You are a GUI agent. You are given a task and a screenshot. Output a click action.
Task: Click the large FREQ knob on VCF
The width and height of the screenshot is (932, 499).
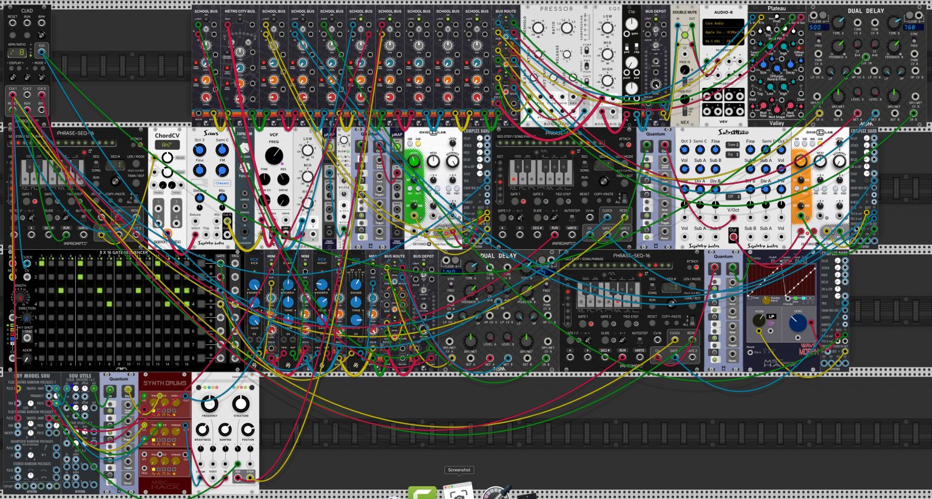click(x=274, y=156)
